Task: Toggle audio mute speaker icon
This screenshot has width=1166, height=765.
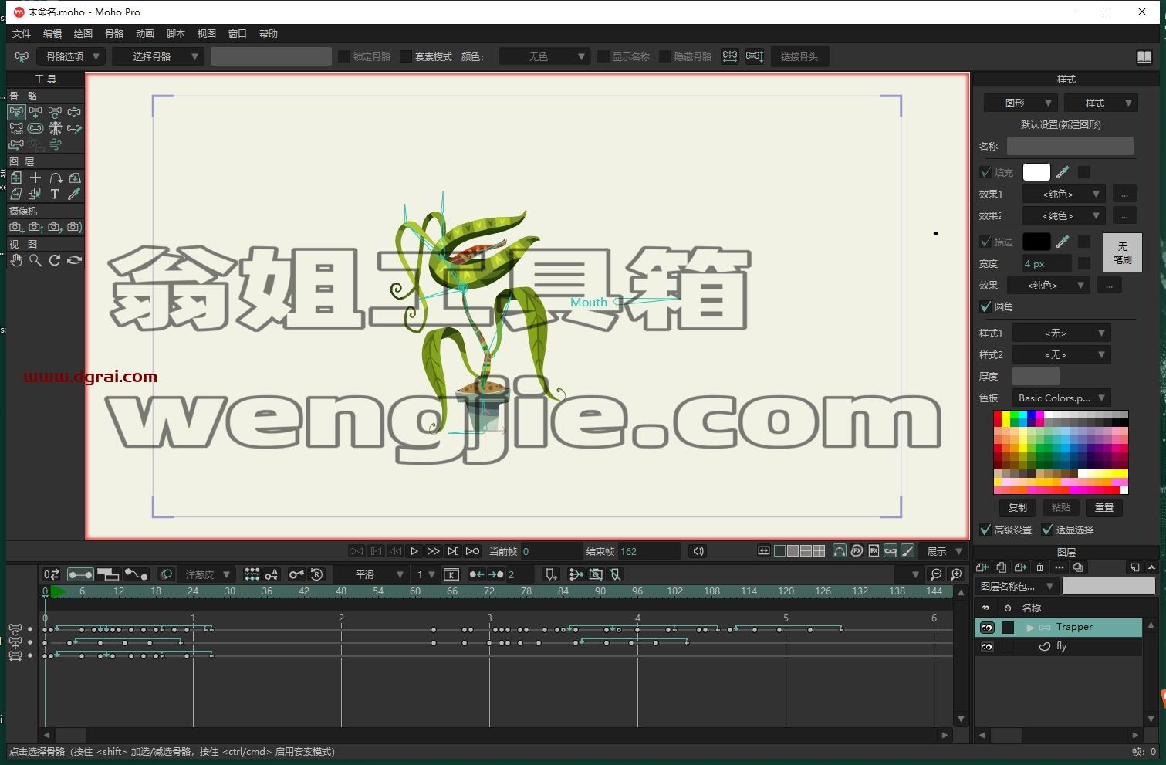Action: [698, 551]
